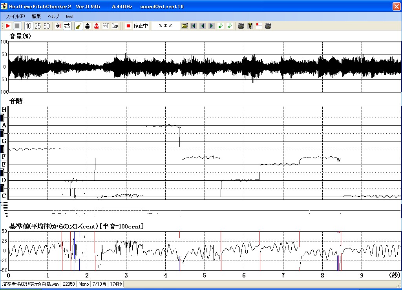Open the ヘルプ menu

coord(53,16)
